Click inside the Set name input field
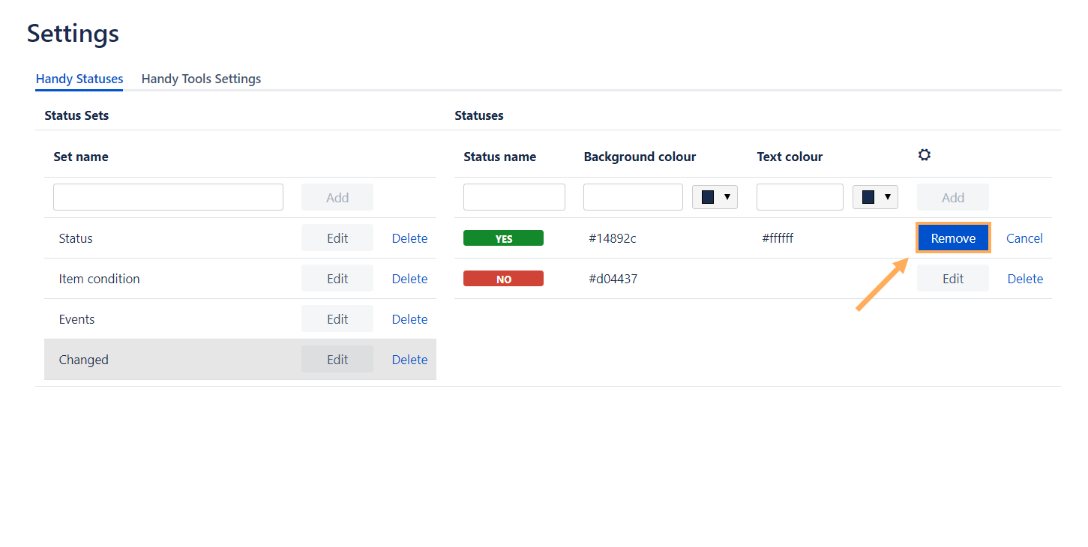 168,196
